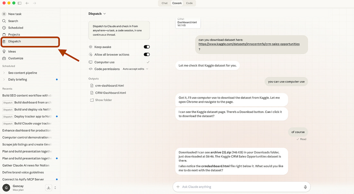Click the Gencay account plan switcher
The width and height of the screenshot is (354, 194).
tap(55, 187)
